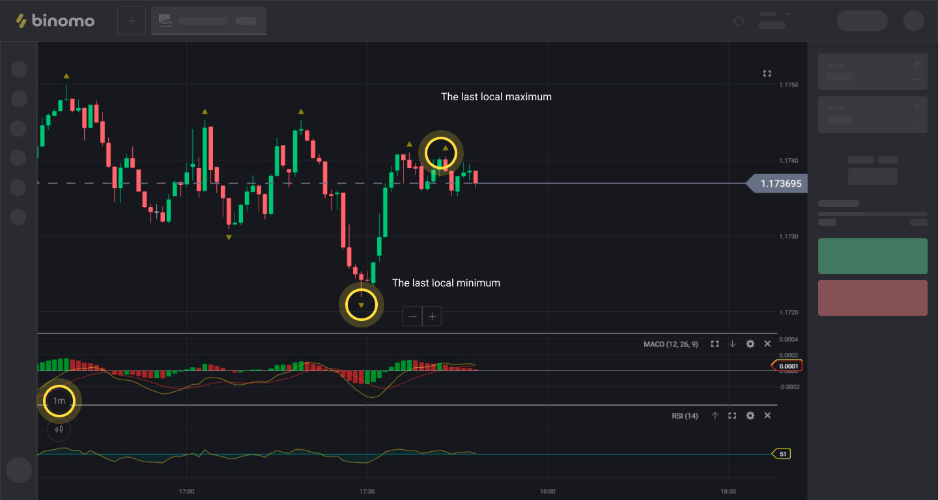938x500 pixels.
Task: Add a new asset tab
Action: pyautogui.click(x=131, y=21)
